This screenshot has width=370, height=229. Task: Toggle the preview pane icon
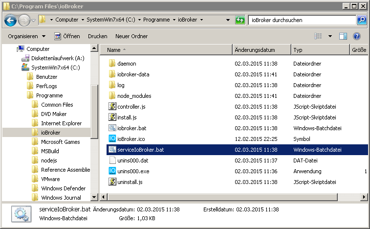click(343, 36)
